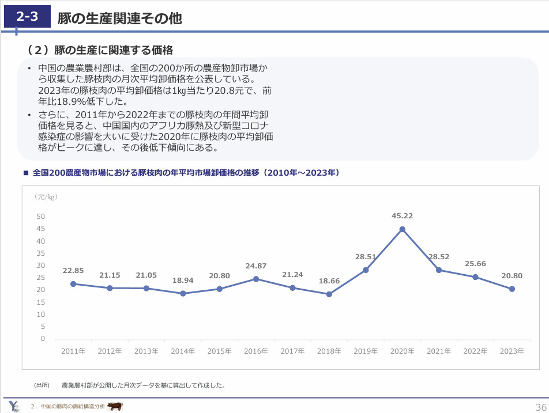Click the data label 18.94
The image size is (549, 413).
click(183, 281)
